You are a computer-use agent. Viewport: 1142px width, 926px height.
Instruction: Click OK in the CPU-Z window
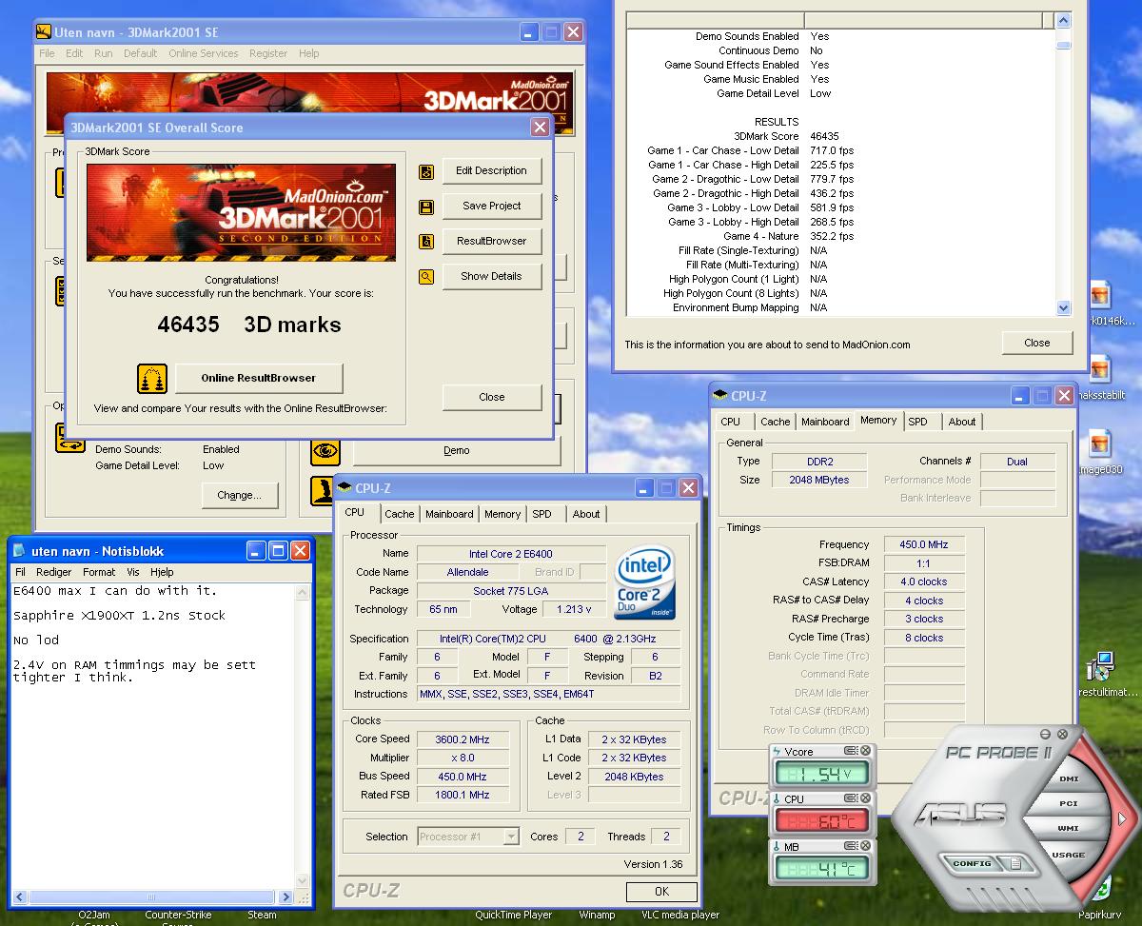pos(661,892)
